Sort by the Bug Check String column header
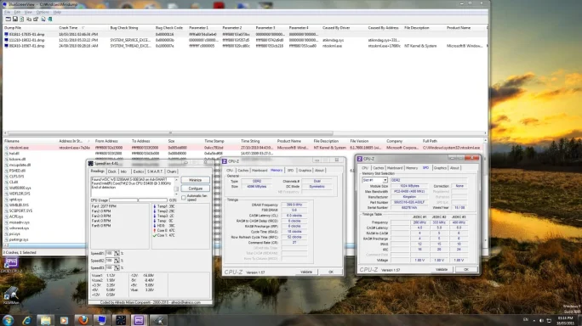This screenshot has width=582, height=326. tap(124, 28)
